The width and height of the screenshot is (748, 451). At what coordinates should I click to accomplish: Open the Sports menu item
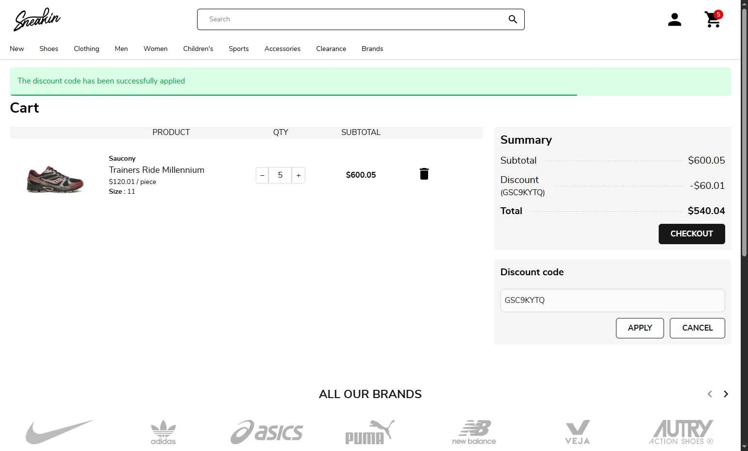tap(239, 49)
